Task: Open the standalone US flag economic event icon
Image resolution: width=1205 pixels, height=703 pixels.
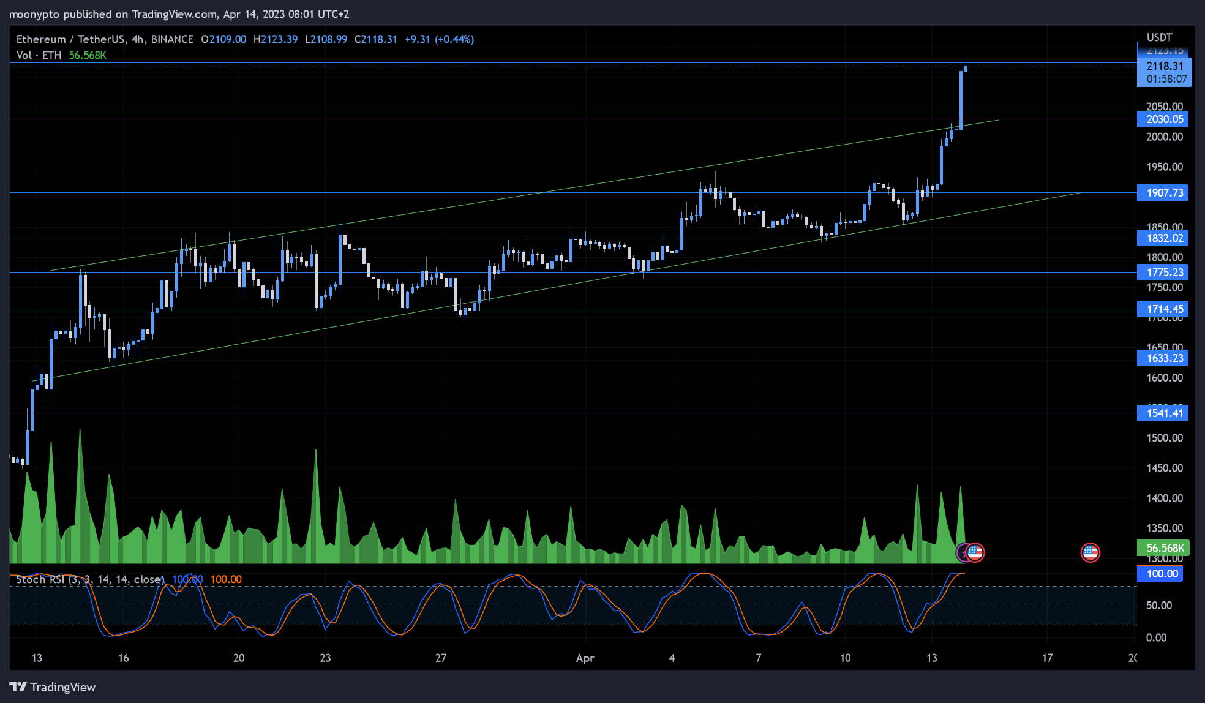Action: coord(1090,552)
